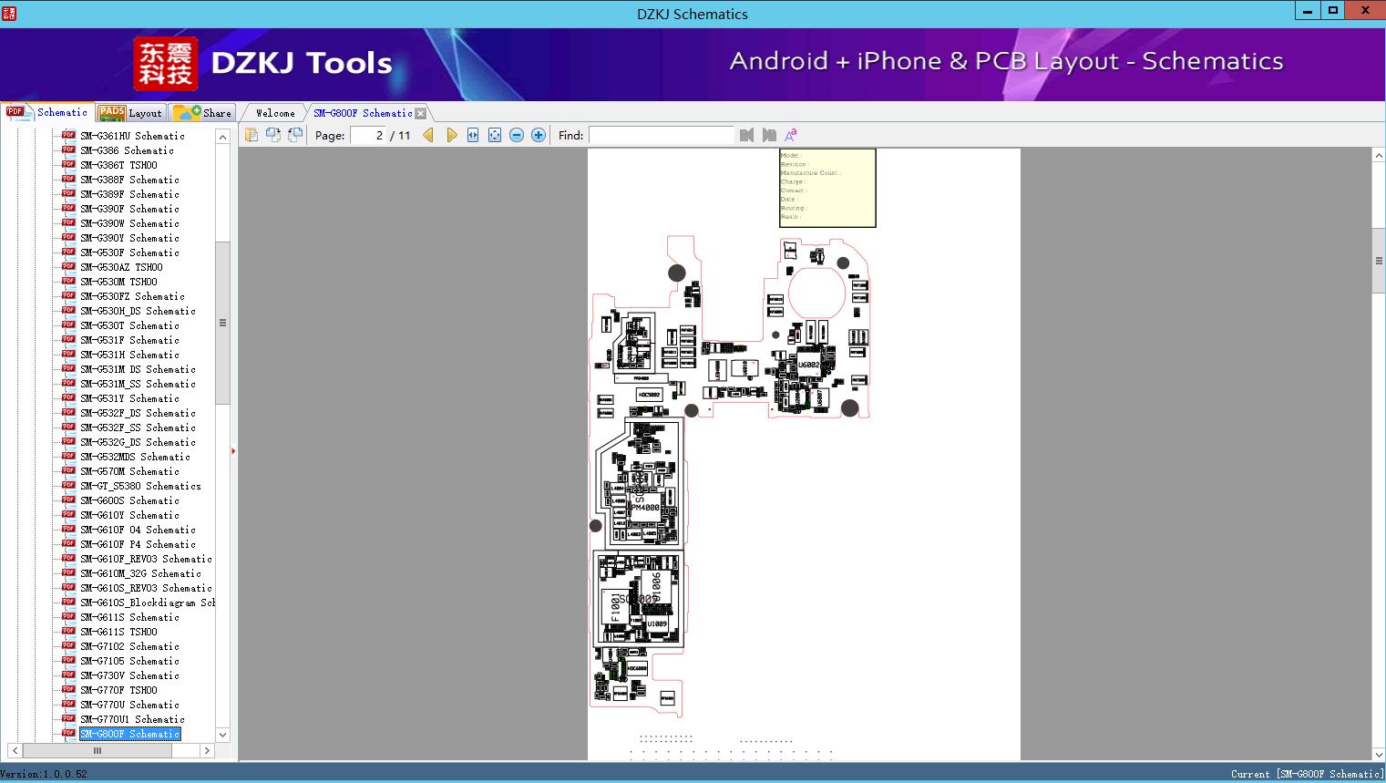The width and height of the screenshot is (1386, 783).
Task: Open SM-G530AZ TSHOO entry
Action: (121, 267)
